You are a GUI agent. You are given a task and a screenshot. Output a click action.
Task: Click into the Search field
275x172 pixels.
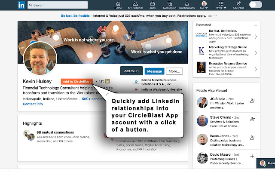point(58,5)
